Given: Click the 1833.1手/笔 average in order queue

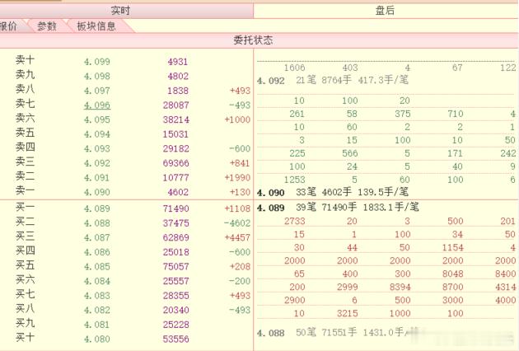Looking at the screenshot, I should tap(391, 208).
